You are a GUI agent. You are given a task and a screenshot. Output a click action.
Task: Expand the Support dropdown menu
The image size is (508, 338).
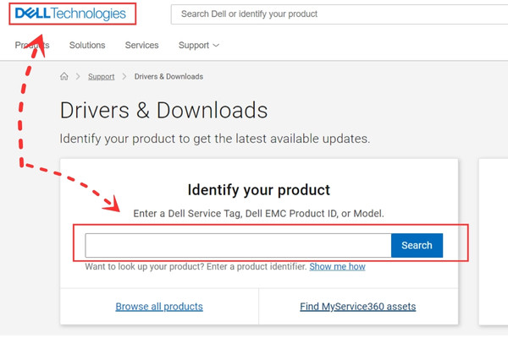199,46
